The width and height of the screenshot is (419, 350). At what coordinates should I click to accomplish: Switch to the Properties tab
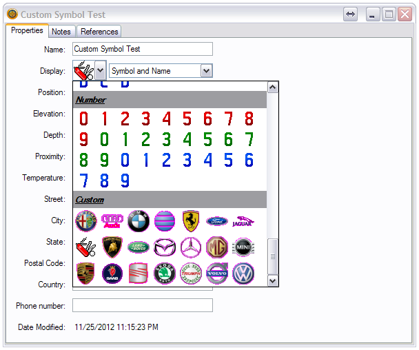pyautogui.click(x=27, y=30)
